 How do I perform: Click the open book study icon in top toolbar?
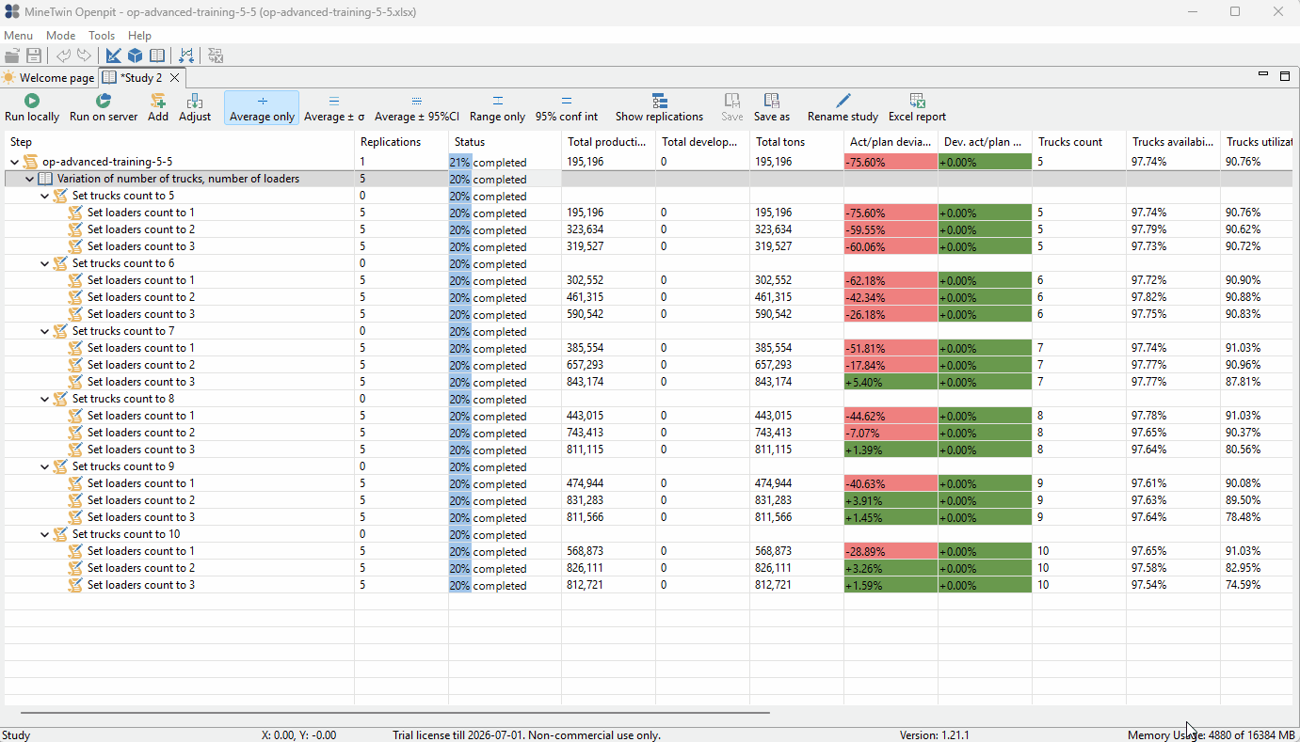(157, 56)
